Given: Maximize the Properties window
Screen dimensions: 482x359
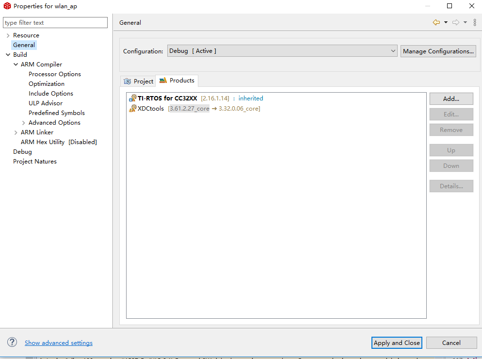Looking at the screenshot, I should pyautogui.click(x=450, y=6).
